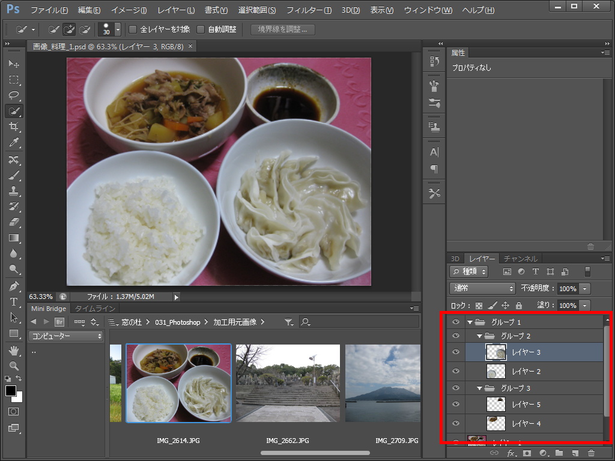Image resolution: width=615 pixels, height=461 pixels.
Task: Open the 種類 filter type dropdown
Action: coord(468,271)
